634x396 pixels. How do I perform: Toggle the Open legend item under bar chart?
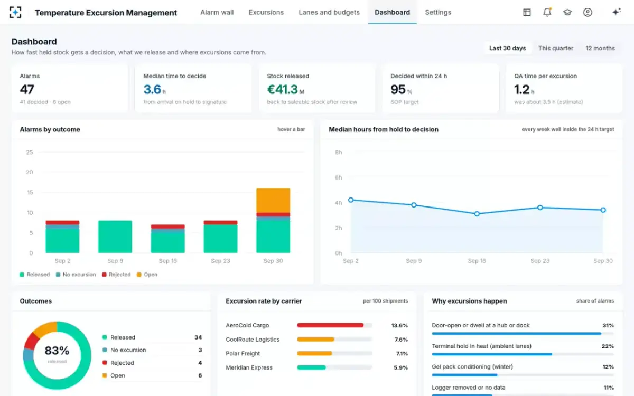click(x=147, y=275)
